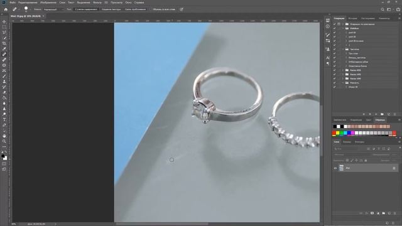Viewport: 402px width, 226px height.
Task: Select the Crop tool
Action: point(4,43)
